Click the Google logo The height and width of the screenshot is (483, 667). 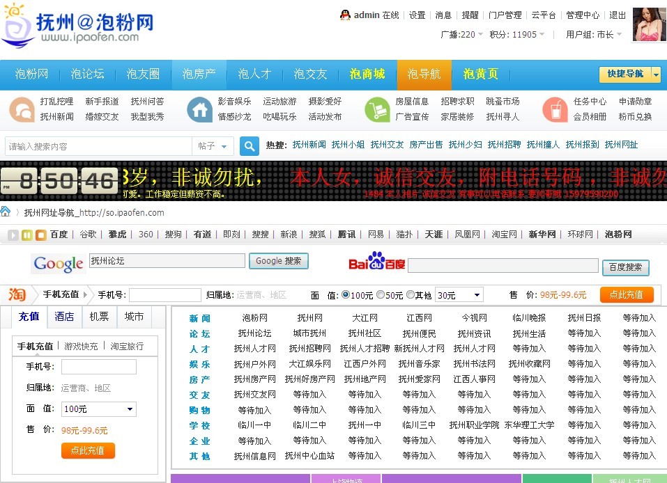[x=59, y=263]
